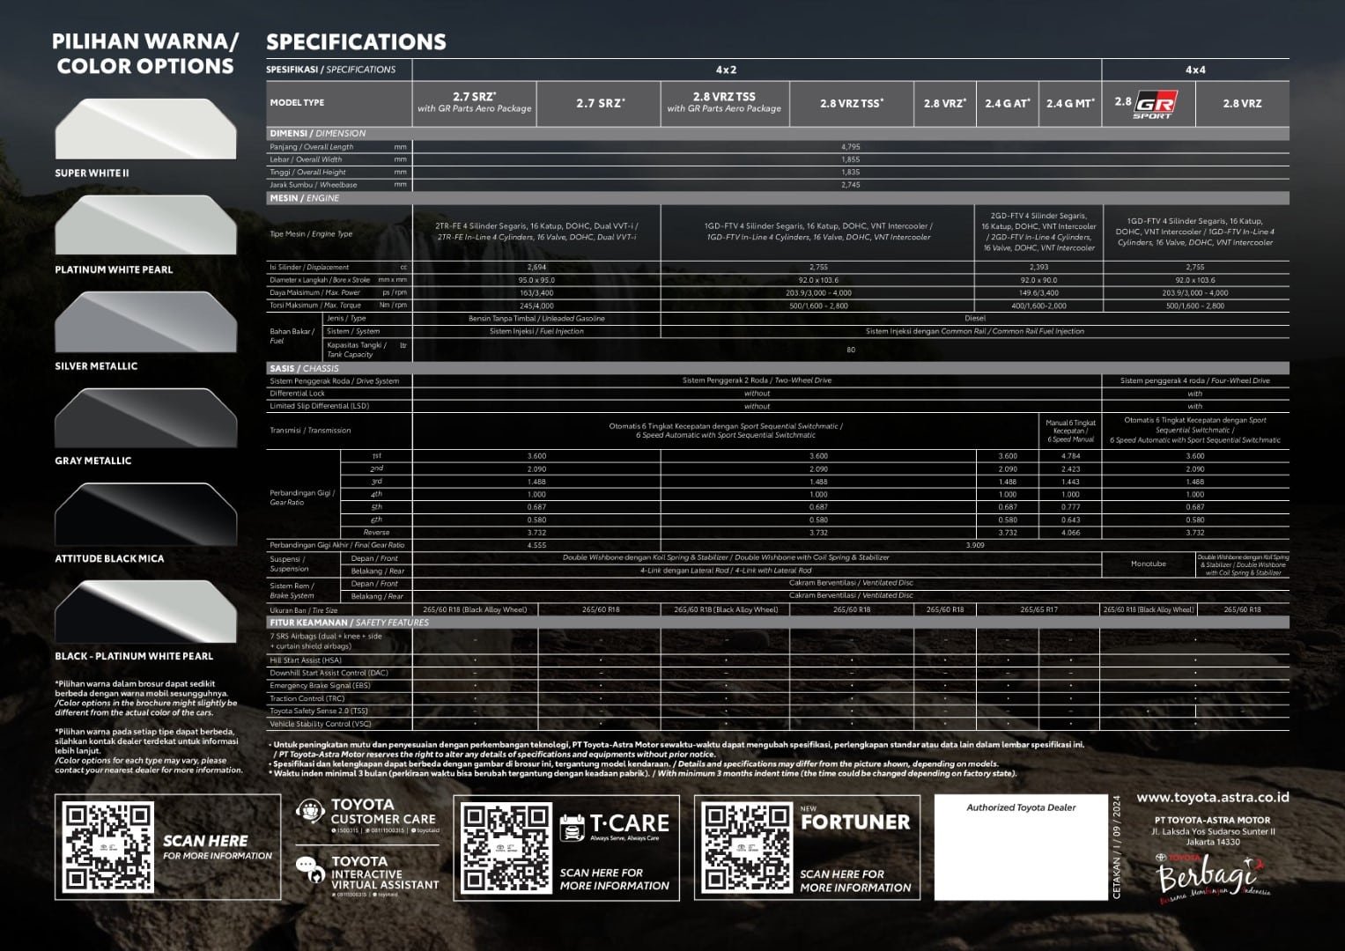Click the fuel type cell 'Diesel'

tap(975, 318)
